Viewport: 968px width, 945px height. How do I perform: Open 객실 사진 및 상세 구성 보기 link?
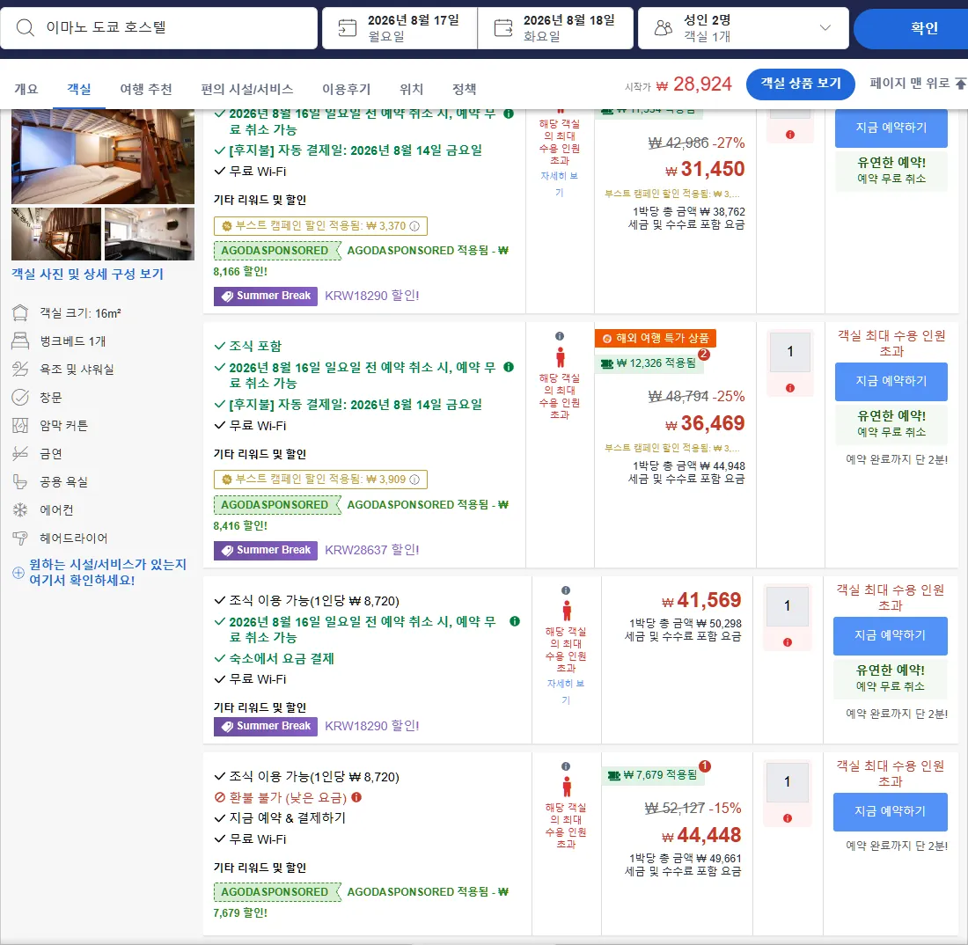[88, 274]
